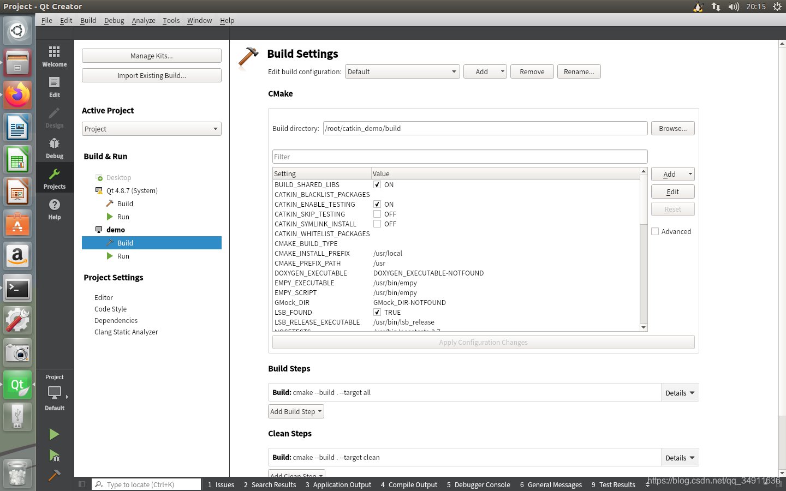Open the Window menu

[199, 20]
